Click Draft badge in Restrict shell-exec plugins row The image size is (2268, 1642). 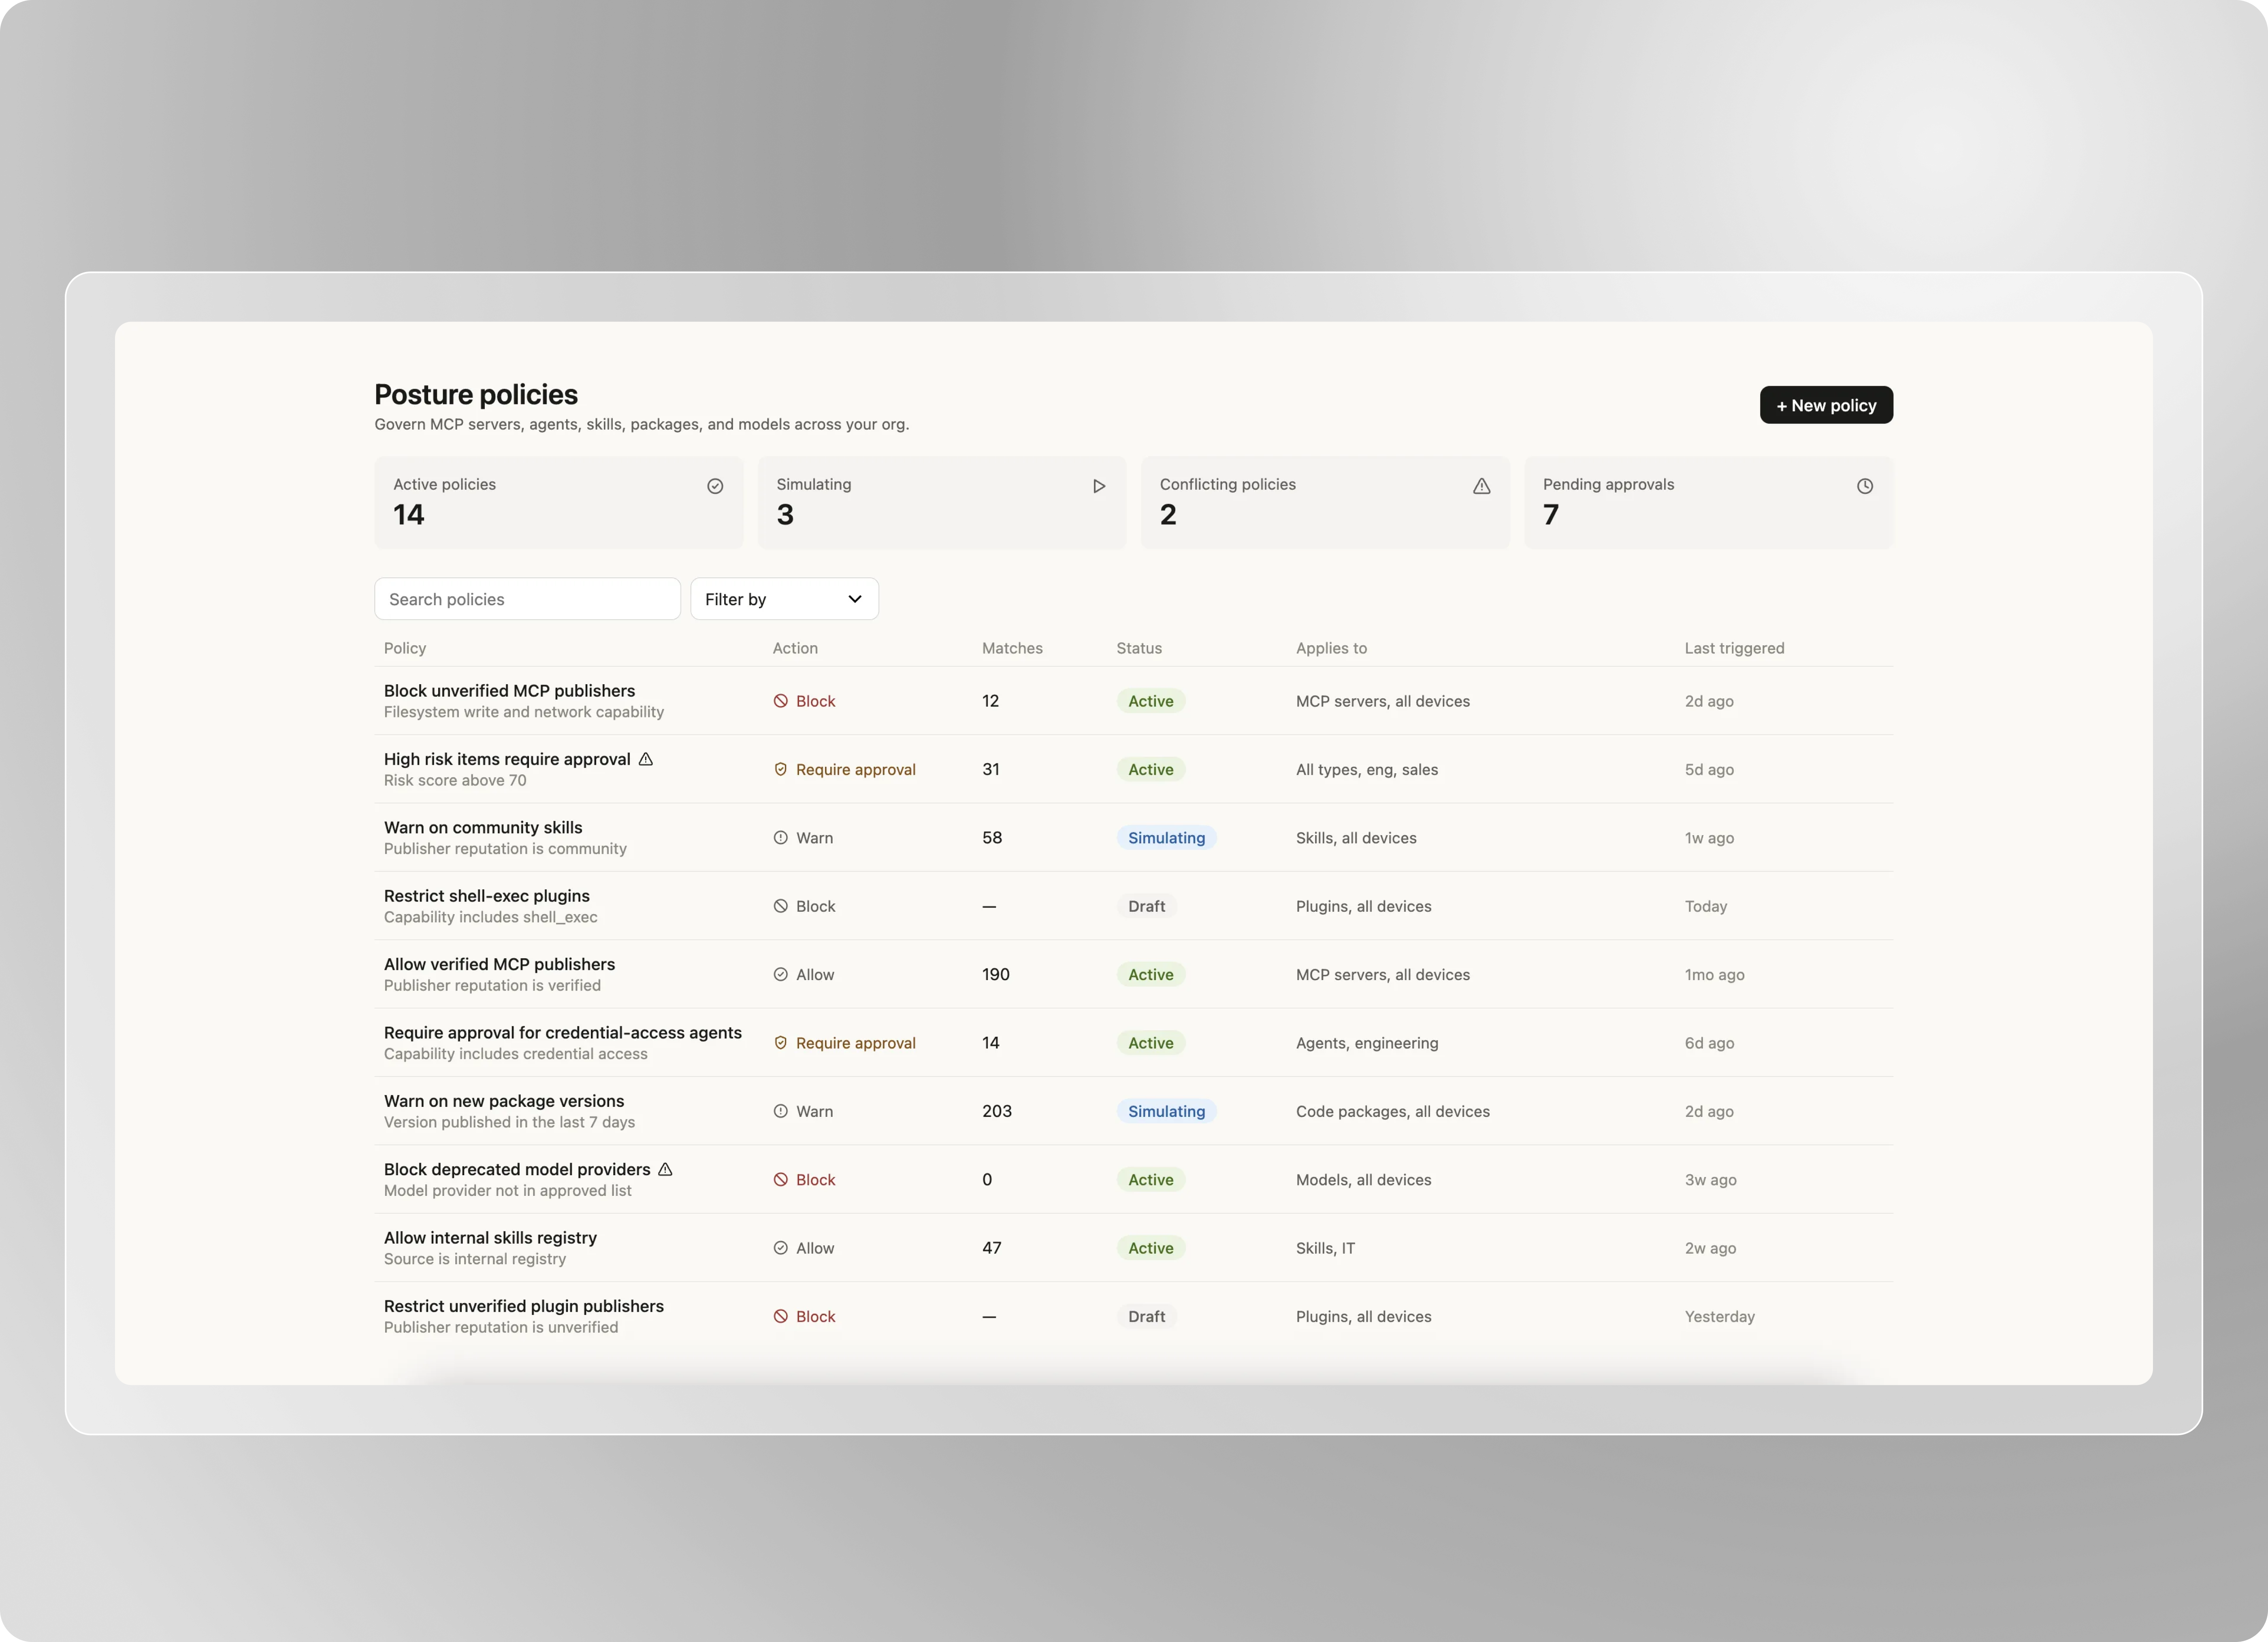tap(1146, 906)
